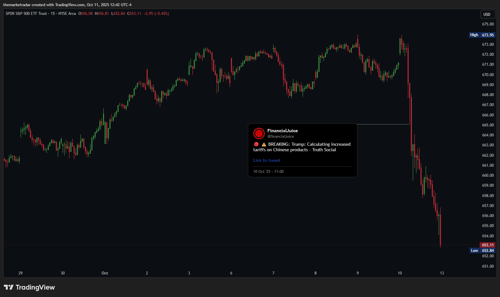Image resolution: width=500 pixels, height=297 pixels.
Task: Open the Link to tweet hyperlink
Action: pyautogui.click(x=266, y=160)
